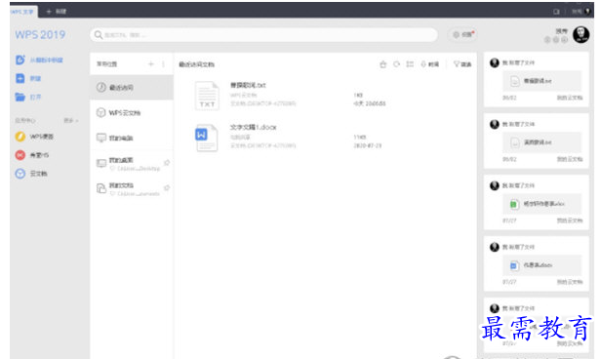The image size is (600, 359).
Task: Click the large user avatar
Action: [580, 35]
